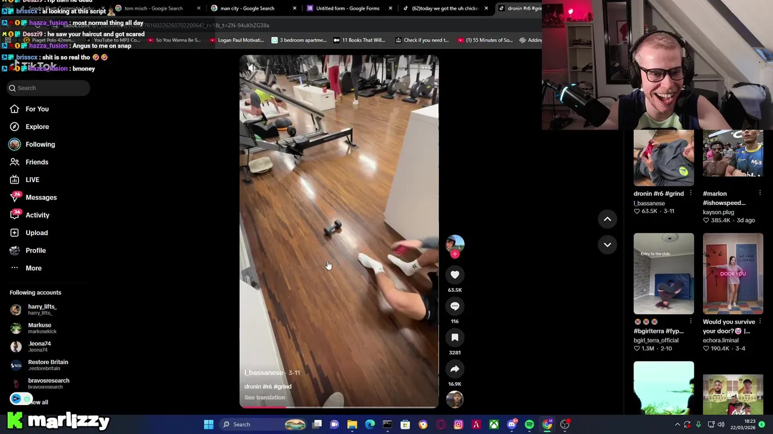Open Logan Paul Motivati... bookmark
This screenshot has height=434, width=773.
237,40
